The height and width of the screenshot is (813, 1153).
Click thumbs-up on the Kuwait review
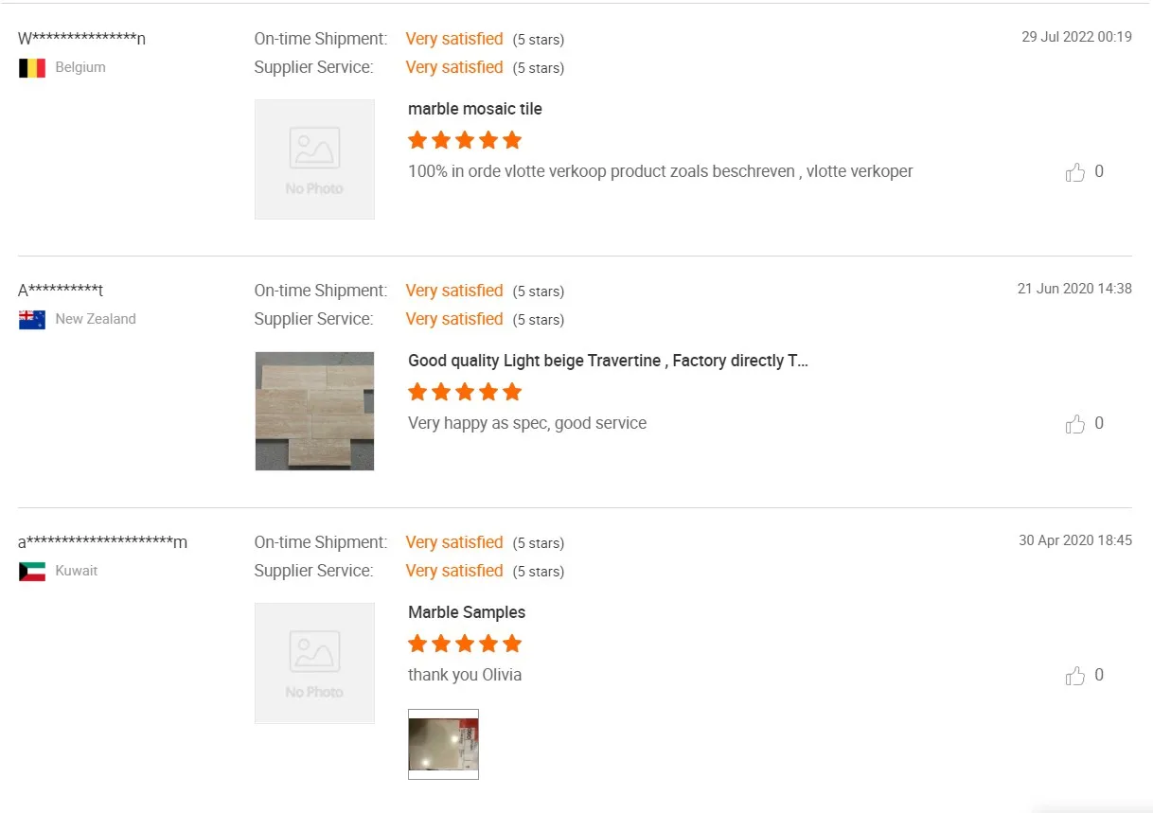1074,676
